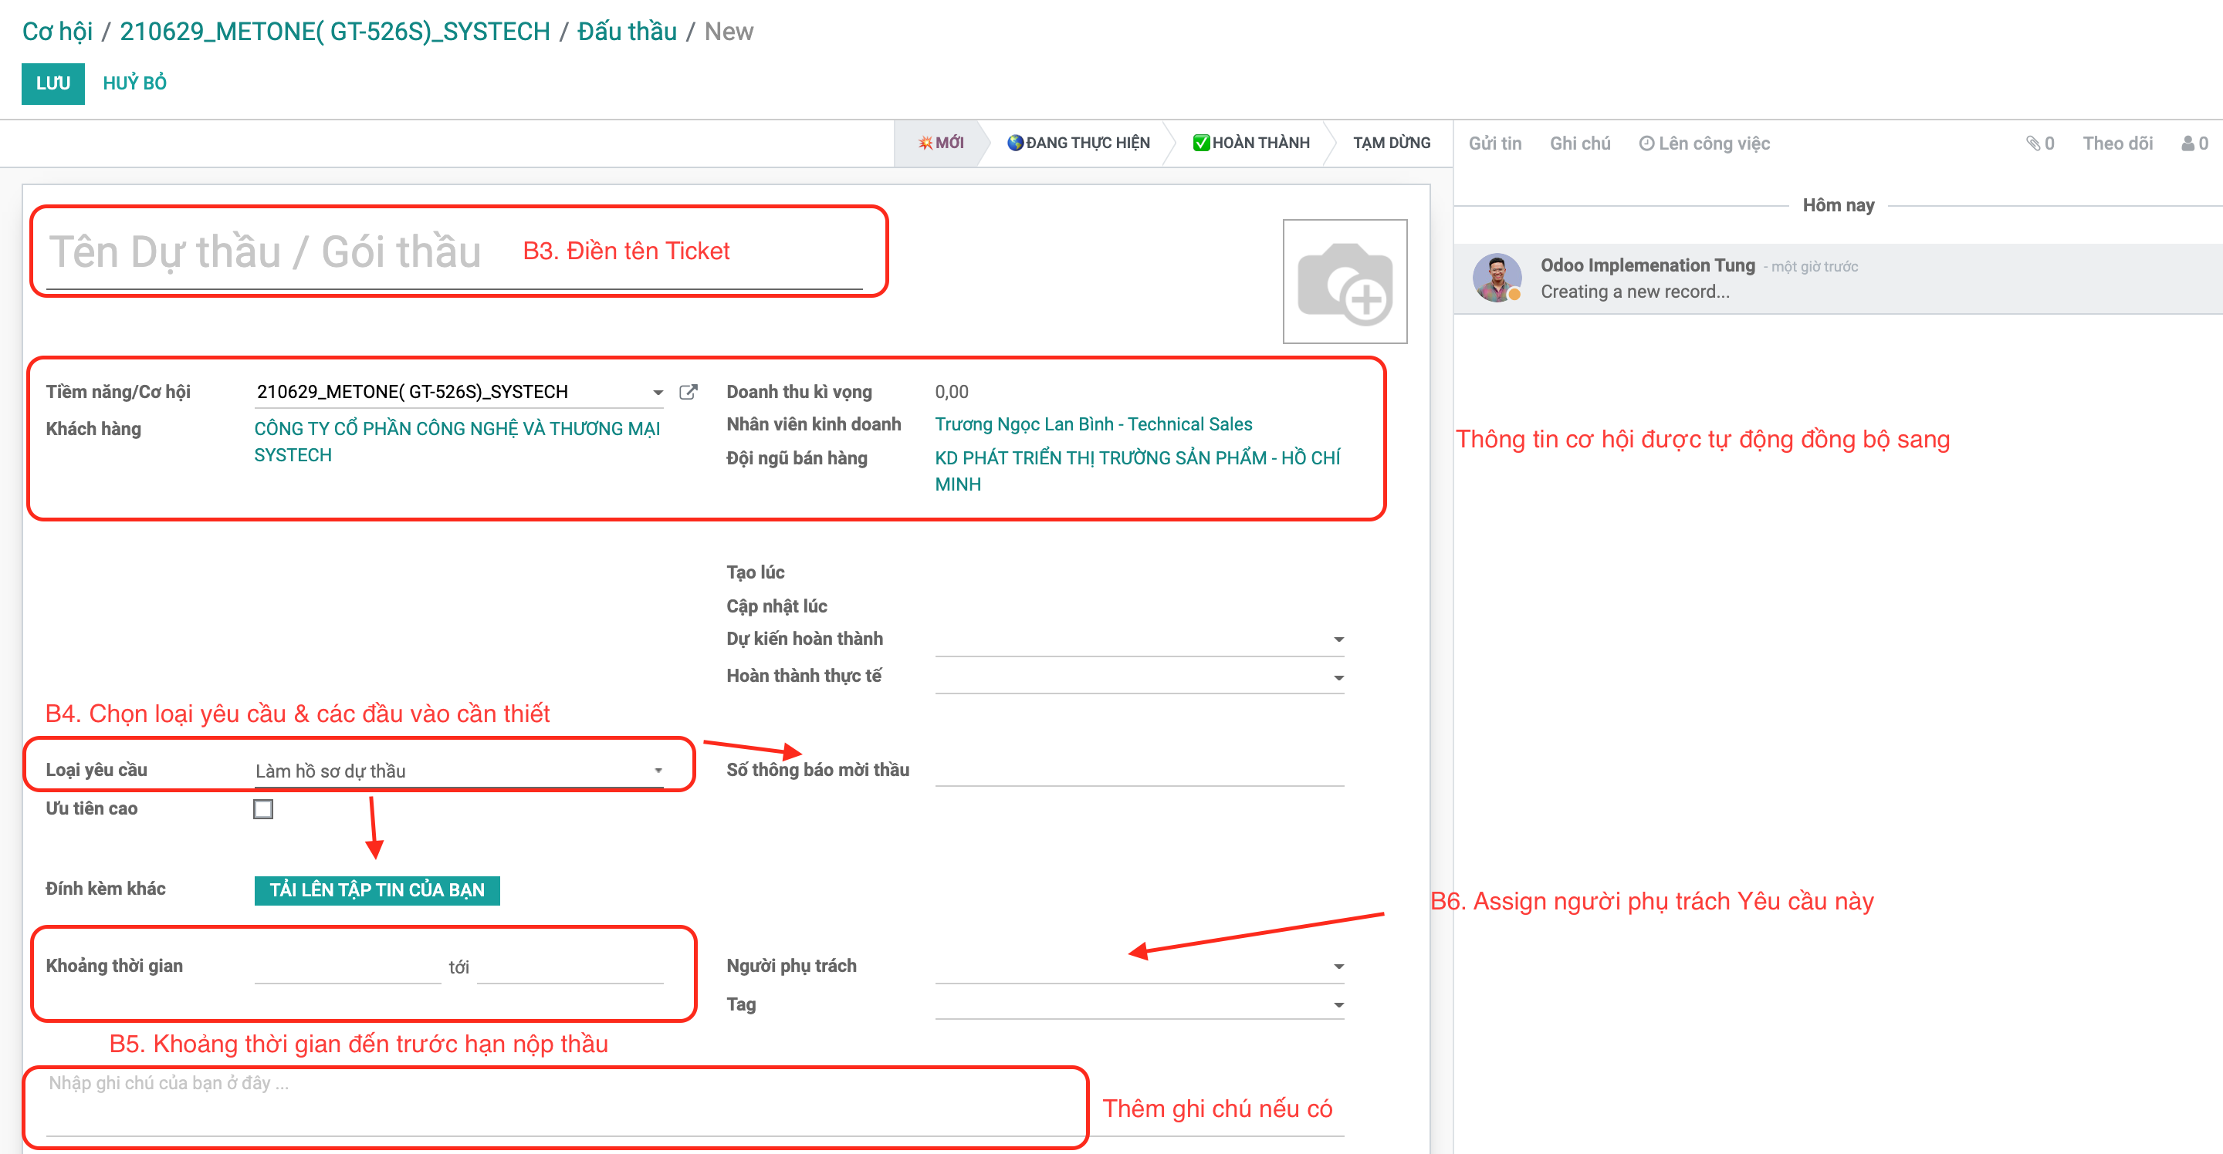Open the Dự kiến hoàn thành date dropdown
The image size is (2223, 1154).
click(x=1338, y=640)
